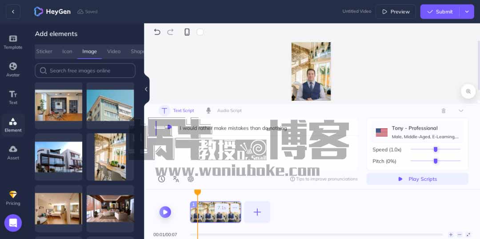Click the Saved cloud status
This screenshot has height=239, width=480.
(88, 12)
